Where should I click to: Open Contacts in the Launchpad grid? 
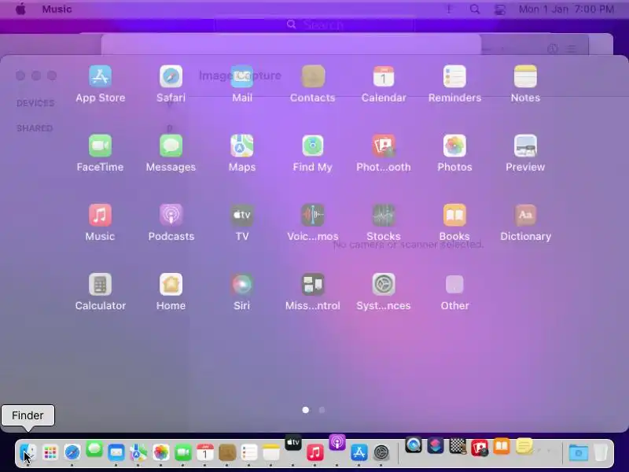point(313,76)
